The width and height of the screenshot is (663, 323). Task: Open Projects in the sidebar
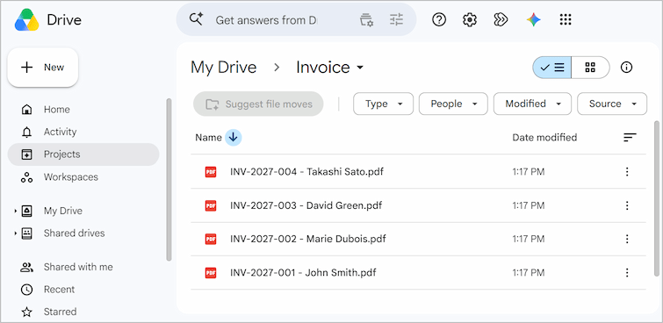(x=83, y=154)
